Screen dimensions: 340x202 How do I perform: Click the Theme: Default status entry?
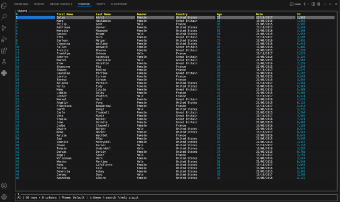[x=73, y=198]
